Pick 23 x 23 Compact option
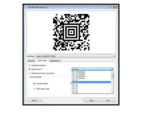Screen dimensions: 157x116 pyautogui.click(x=91, y=76)
